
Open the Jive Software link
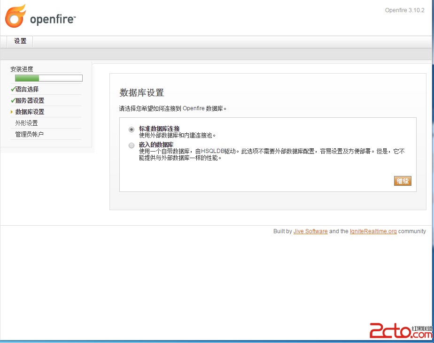tap(310, 231)
